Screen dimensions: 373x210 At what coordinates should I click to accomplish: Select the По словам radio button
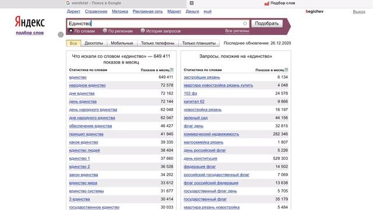[x=71, y=31]
